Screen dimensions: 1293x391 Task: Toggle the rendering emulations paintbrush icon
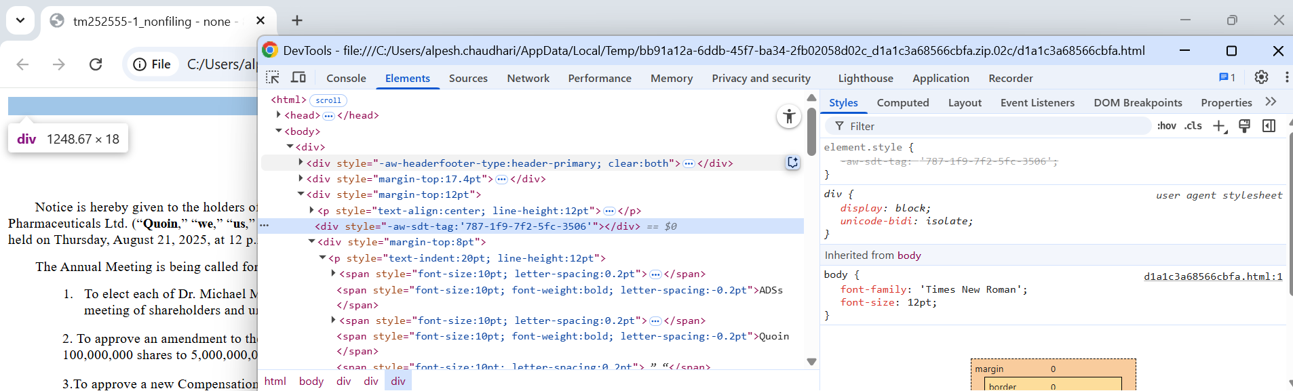[x=1244, y=126]
